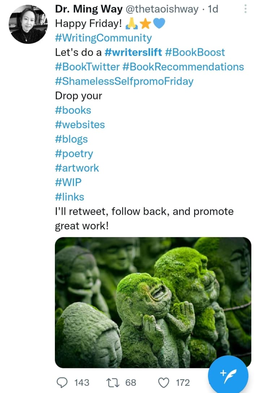Screen dimensions: 260x393
Task: Open the #websites hashtag
Action: (x=80, y=125)
